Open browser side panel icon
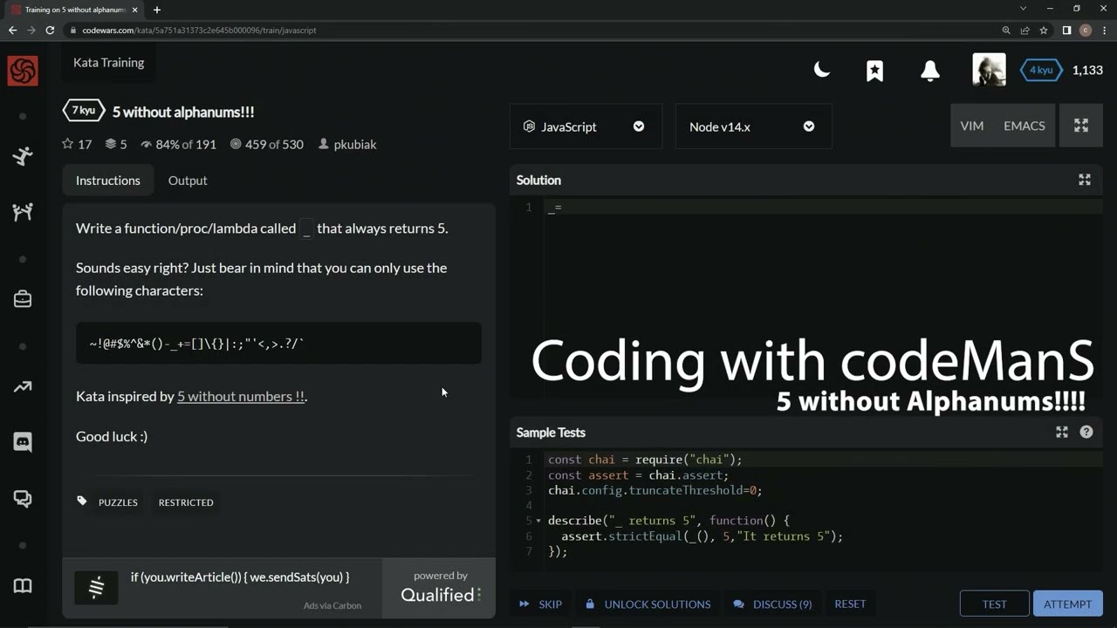This screenshot has width=1117, height=628. click(1066, 30)
